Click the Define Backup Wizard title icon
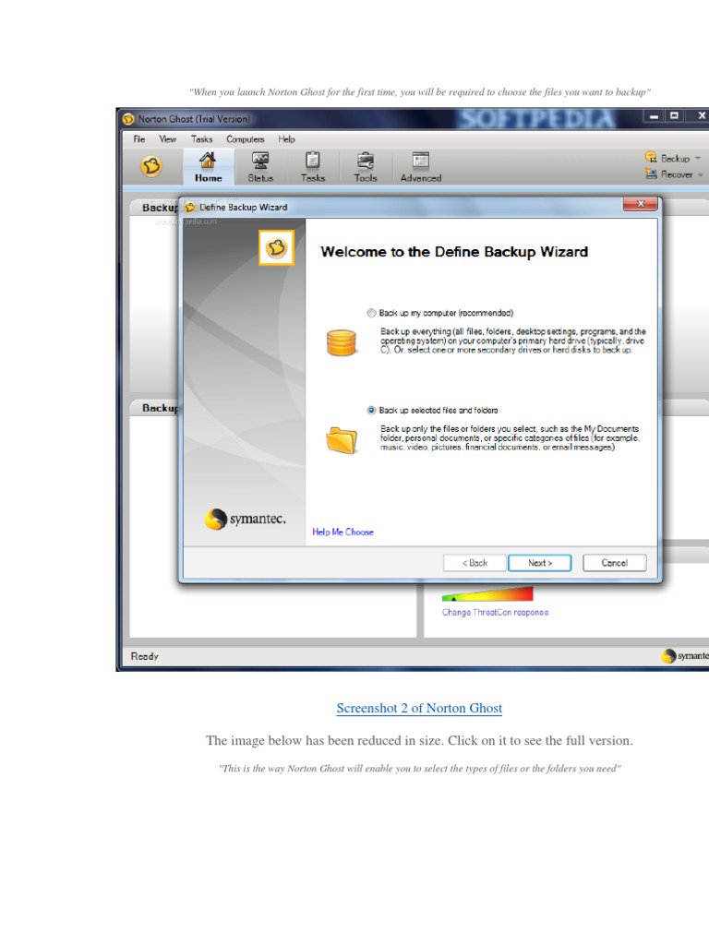This screenshot has width=709, height=945. [x=190, y=208]
